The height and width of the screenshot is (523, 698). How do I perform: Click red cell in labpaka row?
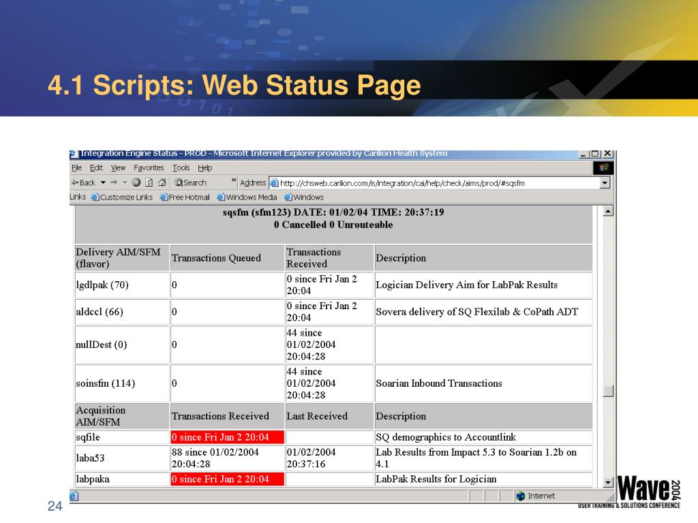click(227, 479)
